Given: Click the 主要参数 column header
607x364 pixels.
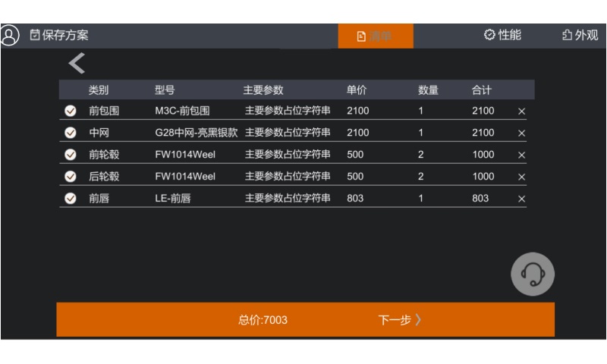Looking at the screenshot, I should (263, 90).
